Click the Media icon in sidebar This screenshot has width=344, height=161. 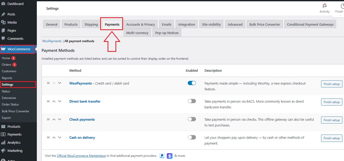[x=3, y=23]
